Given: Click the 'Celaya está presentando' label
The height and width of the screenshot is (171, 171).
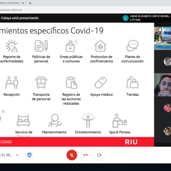Looking at the screenshot, I should [20, 18].
